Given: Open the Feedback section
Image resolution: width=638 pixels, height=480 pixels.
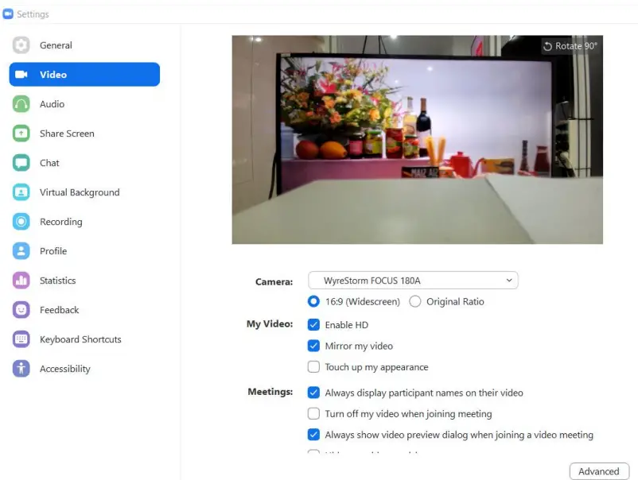Looking at the screenshot, I should click(x=84, y=310).
